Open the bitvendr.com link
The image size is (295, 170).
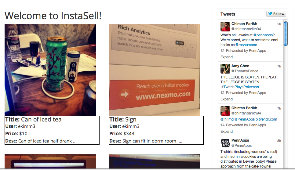pyautogui.click(x=266, y=119)
